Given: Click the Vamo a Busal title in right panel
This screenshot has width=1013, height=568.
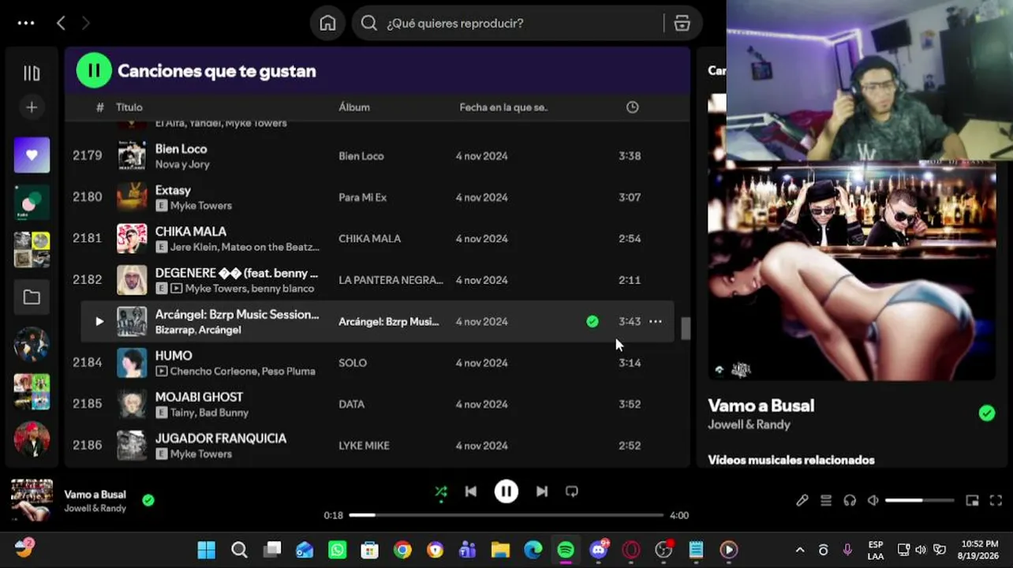Looking at the screenshot, I should (761, 405).
